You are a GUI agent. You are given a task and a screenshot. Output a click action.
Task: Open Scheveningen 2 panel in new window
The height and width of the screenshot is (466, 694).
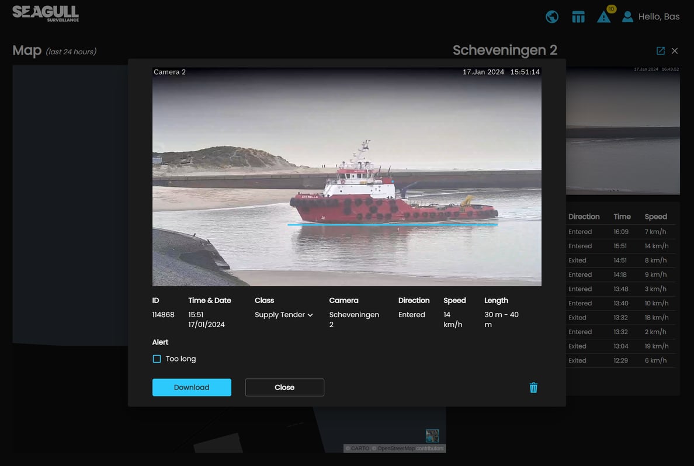click(660, 51)
